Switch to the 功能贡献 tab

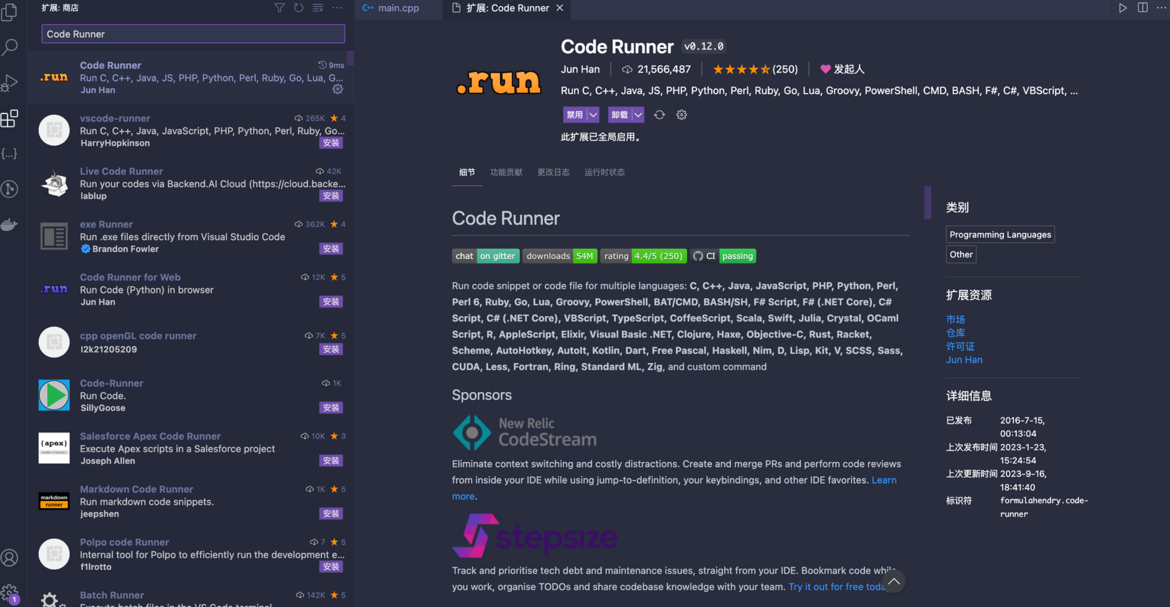click(506, 172)
